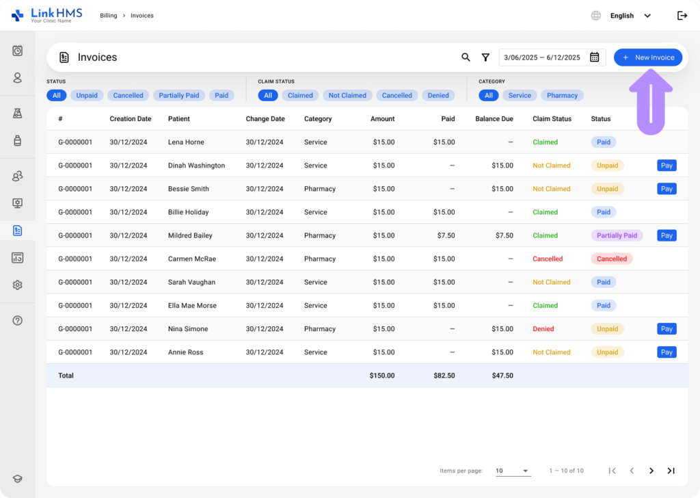Open Carmen McRae invoice row
Image resolution: width=700 pixels, height=498 pixels.
tap(367, 259)
